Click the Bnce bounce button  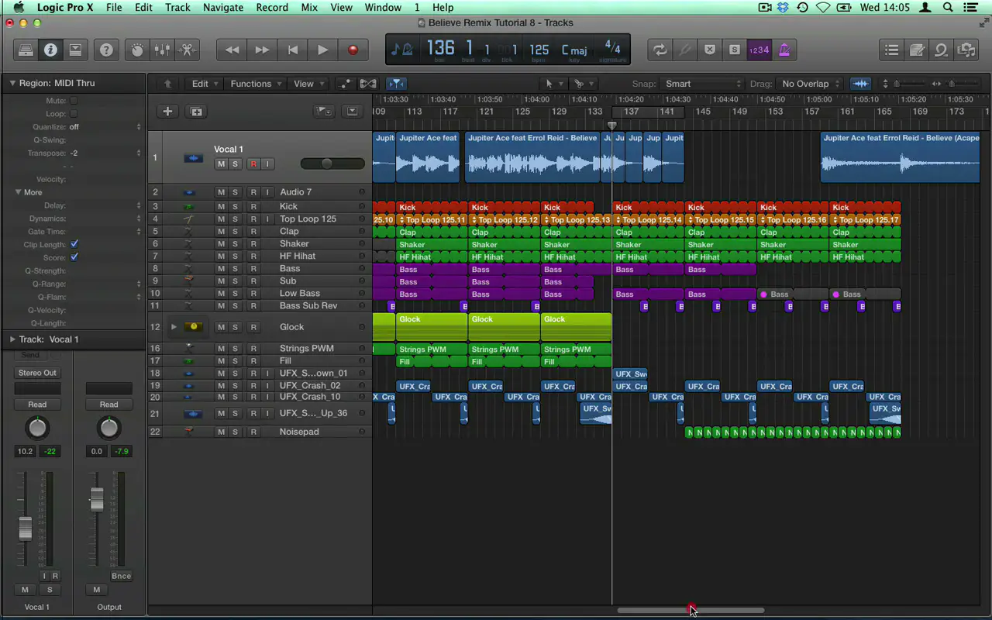[x=121, y=576]
